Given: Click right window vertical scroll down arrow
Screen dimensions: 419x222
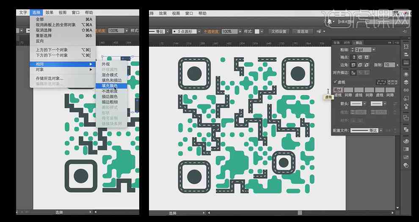Looking at the screenshot, I should click(x=397, y=208).
